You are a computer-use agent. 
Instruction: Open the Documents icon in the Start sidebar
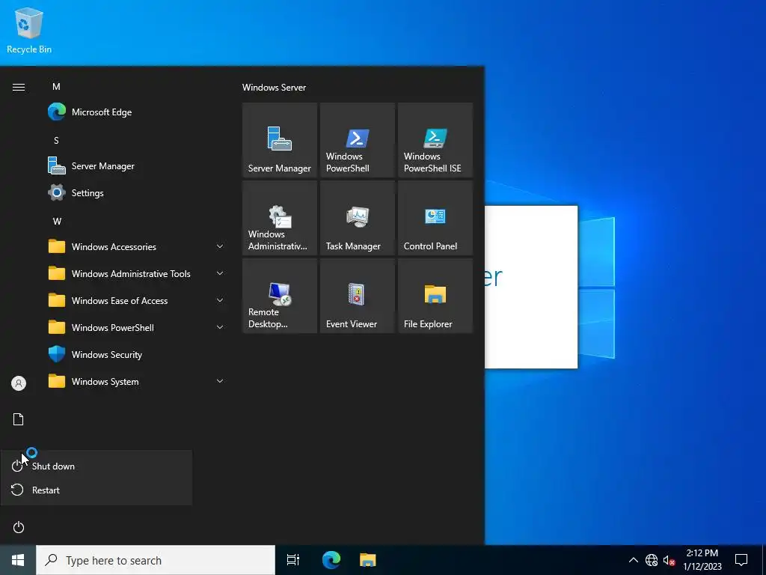19,419
